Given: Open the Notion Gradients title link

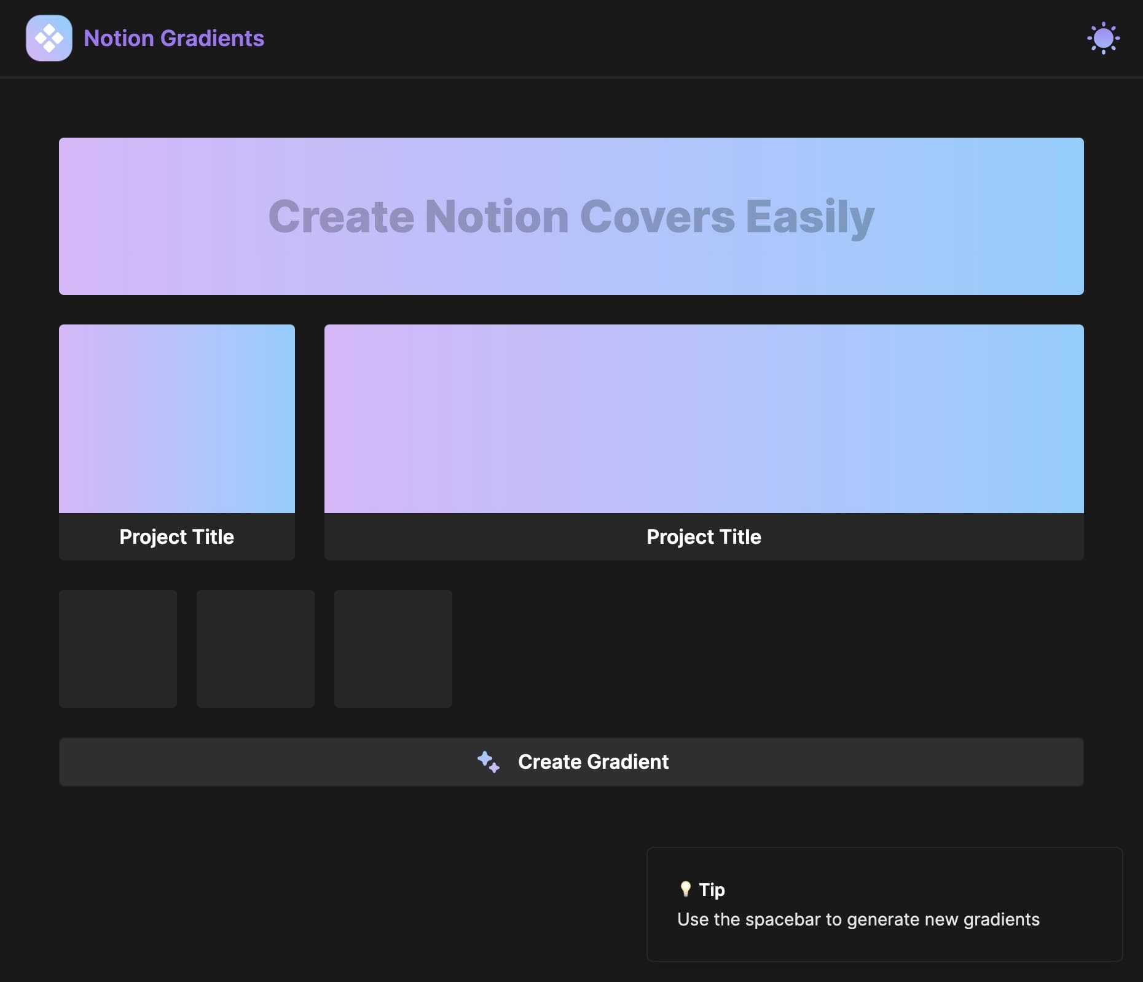Looking at the screenshot, I should coord(174,38).
